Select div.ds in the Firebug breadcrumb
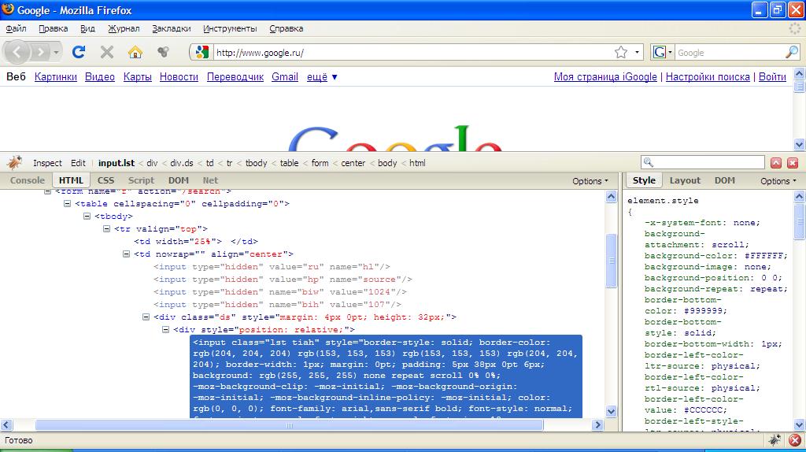806x452 pixels. tap(182, 163)
